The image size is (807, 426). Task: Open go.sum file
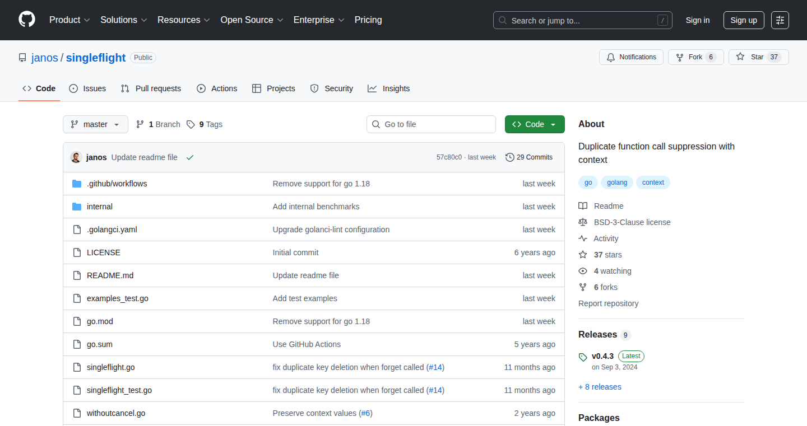coord(100,344)
